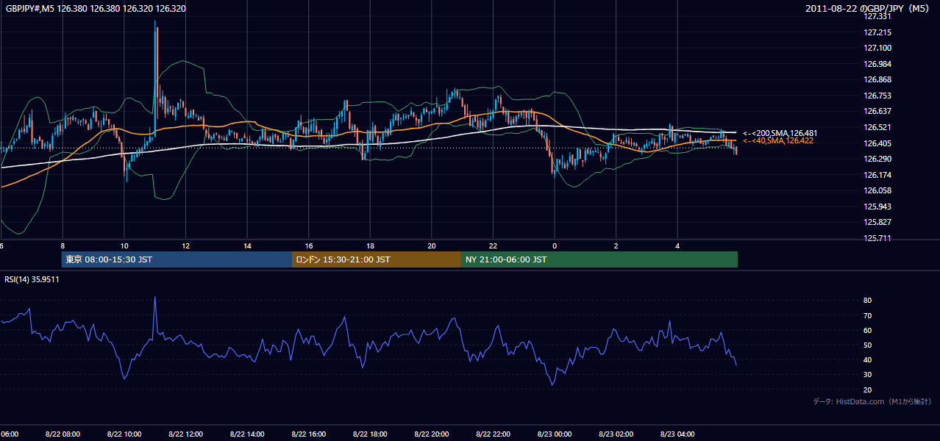
Task: Click the 8/22 18:00 time axis label
Action: pos(370,434)
